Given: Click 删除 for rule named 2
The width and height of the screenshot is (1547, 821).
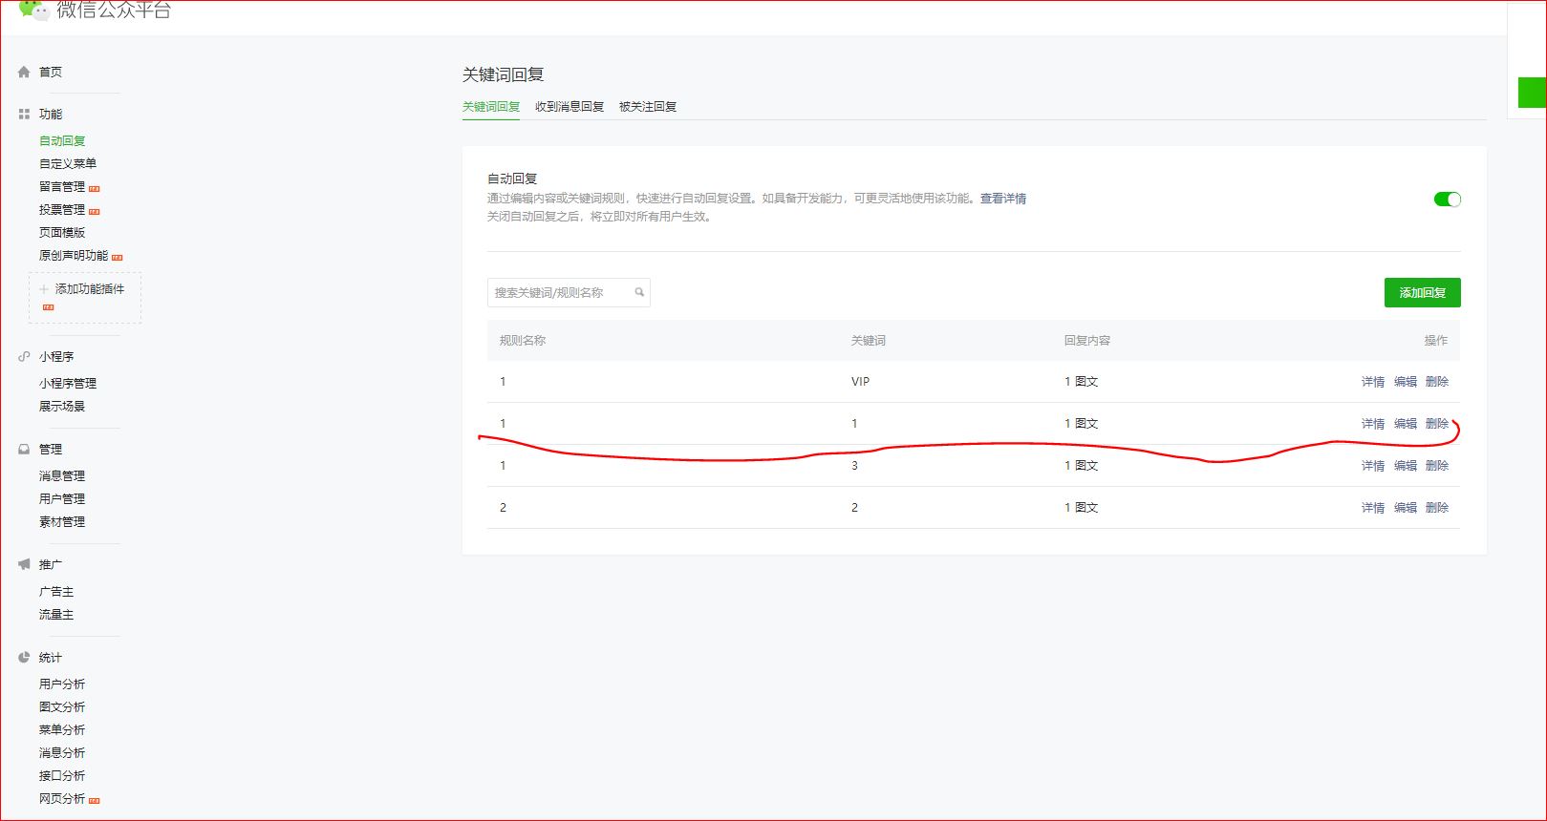Looking at the screenshot, I should 1437,508.
